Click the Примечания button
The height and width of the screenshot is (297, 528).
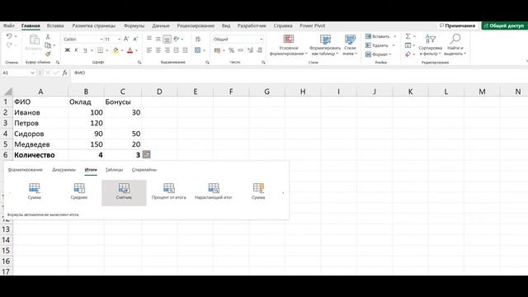457,26
